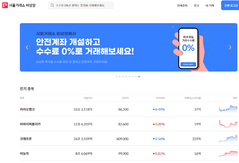This screenshot has height=163, width=239.
Task: Open the 내 거래 menu
Action: coord(210,6)
